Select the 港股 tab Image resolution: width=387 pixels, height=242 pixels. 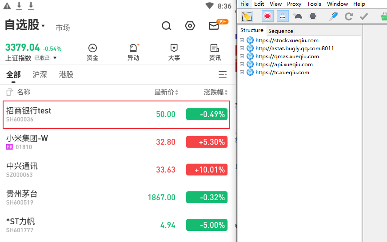(x=66, y=74)
